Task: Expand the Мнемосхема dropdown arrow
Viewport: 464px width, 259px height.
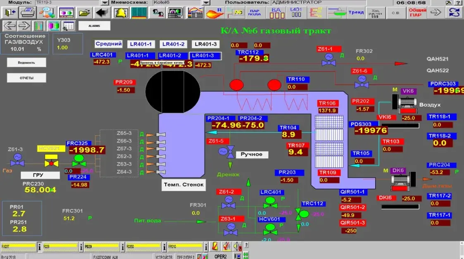Action: [206, 2]
